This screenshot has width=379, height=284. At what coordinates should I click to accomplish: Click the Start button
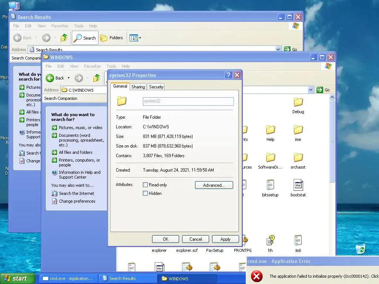click(x=17, y=278)
